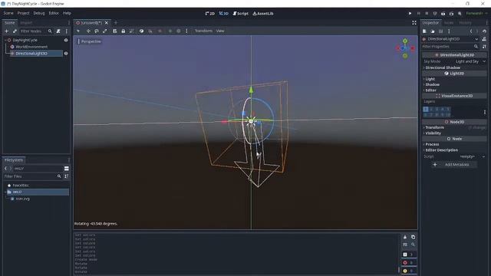Open the documentation icon beside DirectionalLight3D dropdown
The height and width of the screenshot is (276, 491).
(x=484, y=39)
